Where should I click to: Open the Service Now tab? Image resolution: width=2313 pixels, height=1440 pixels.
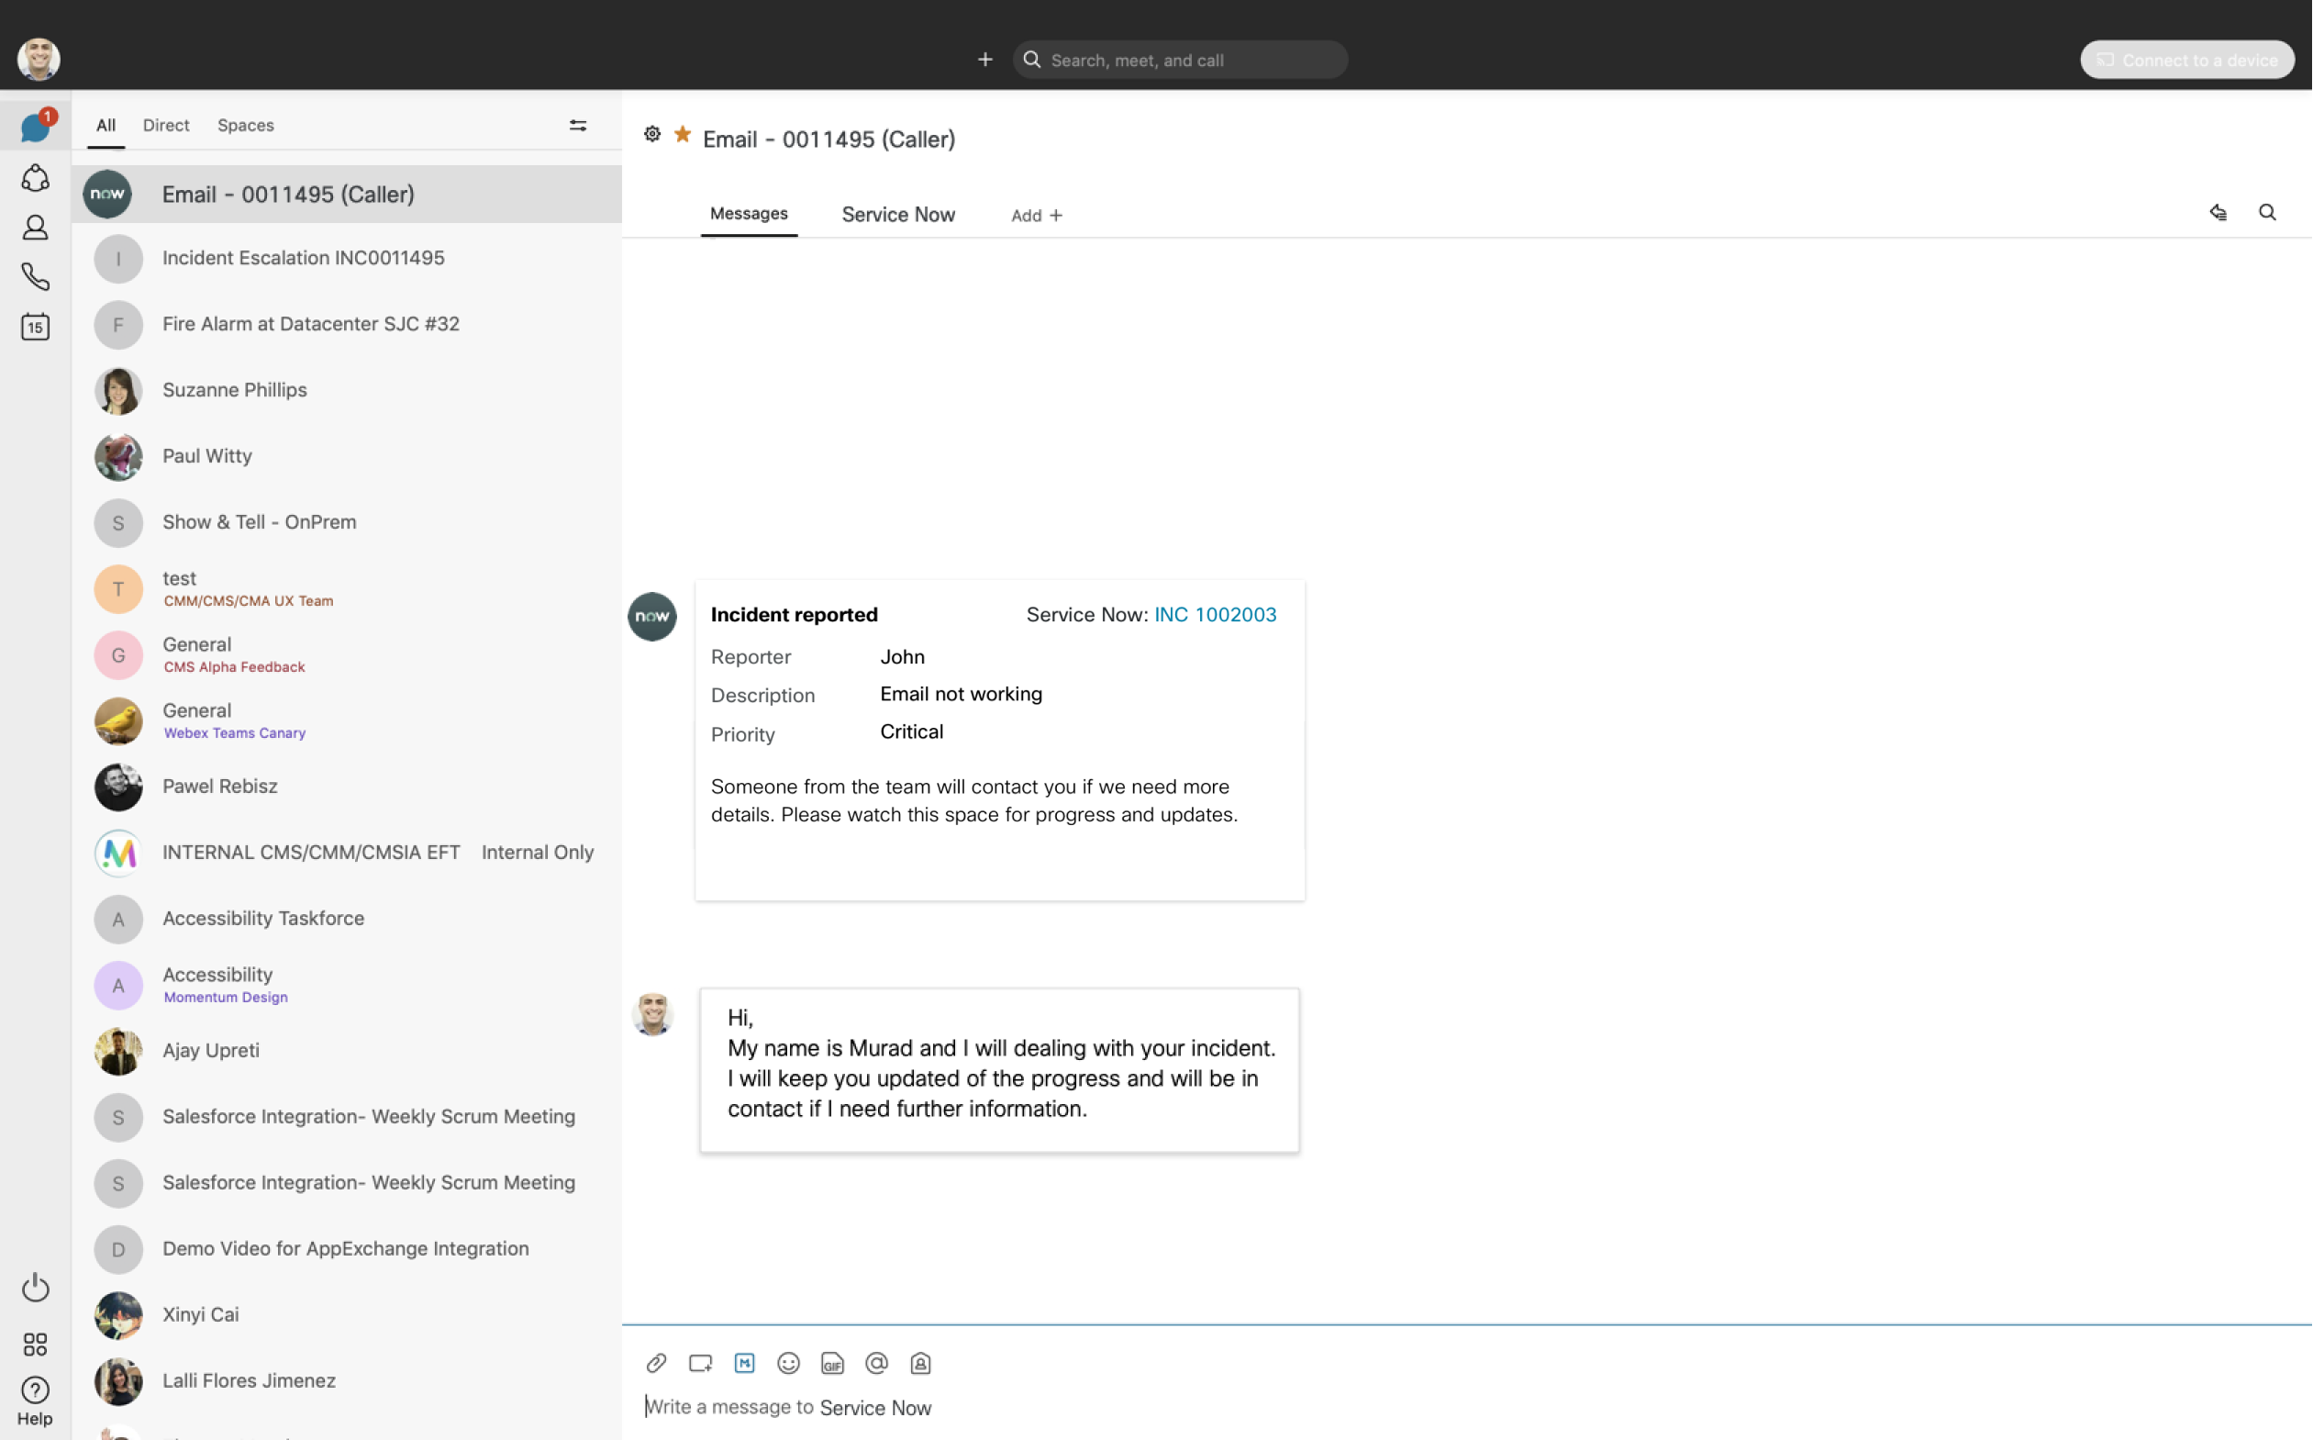click(x=898, y=216)
